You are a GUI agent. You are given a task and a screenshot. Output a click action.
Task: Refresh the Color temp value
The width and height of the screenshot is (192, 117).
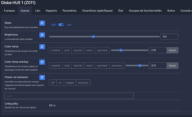(x=42, y=47)
